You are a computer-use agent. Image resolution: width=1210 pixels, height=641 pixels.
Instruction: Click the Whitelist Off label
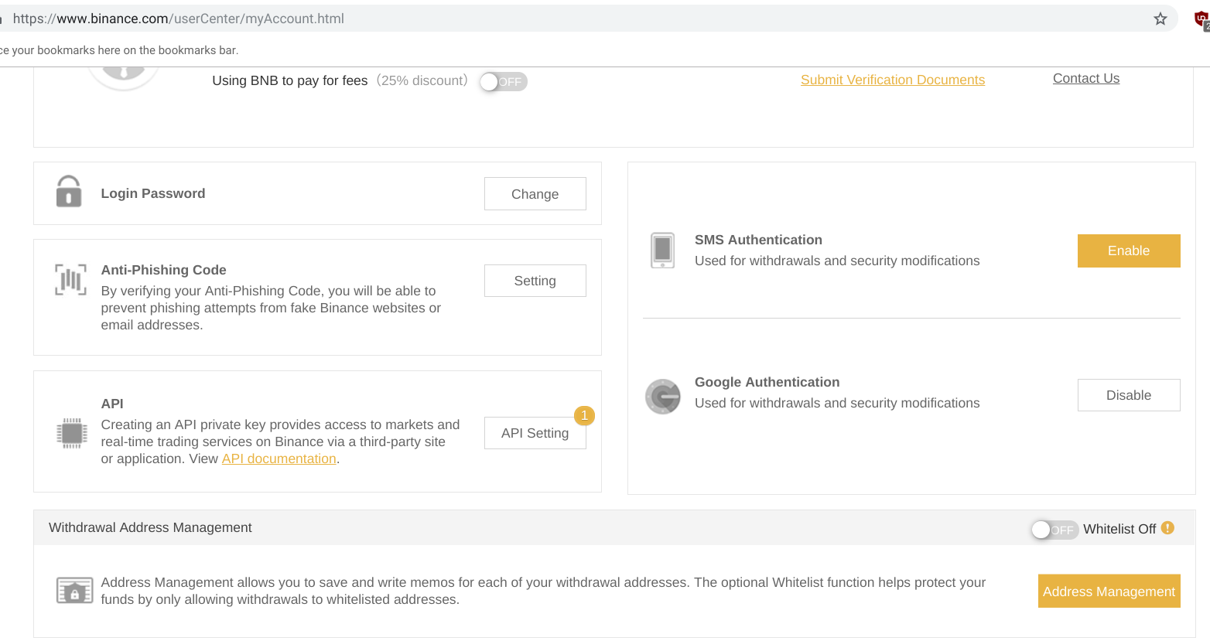click(1119, 529)
